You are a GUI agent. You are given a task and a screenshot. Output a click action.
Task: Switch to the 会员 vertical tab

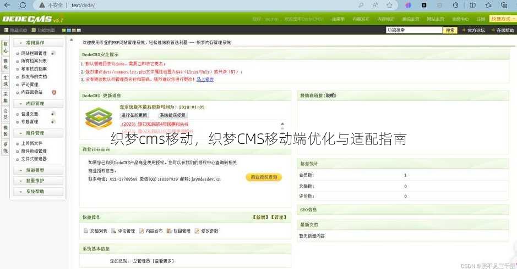(6, 114)
